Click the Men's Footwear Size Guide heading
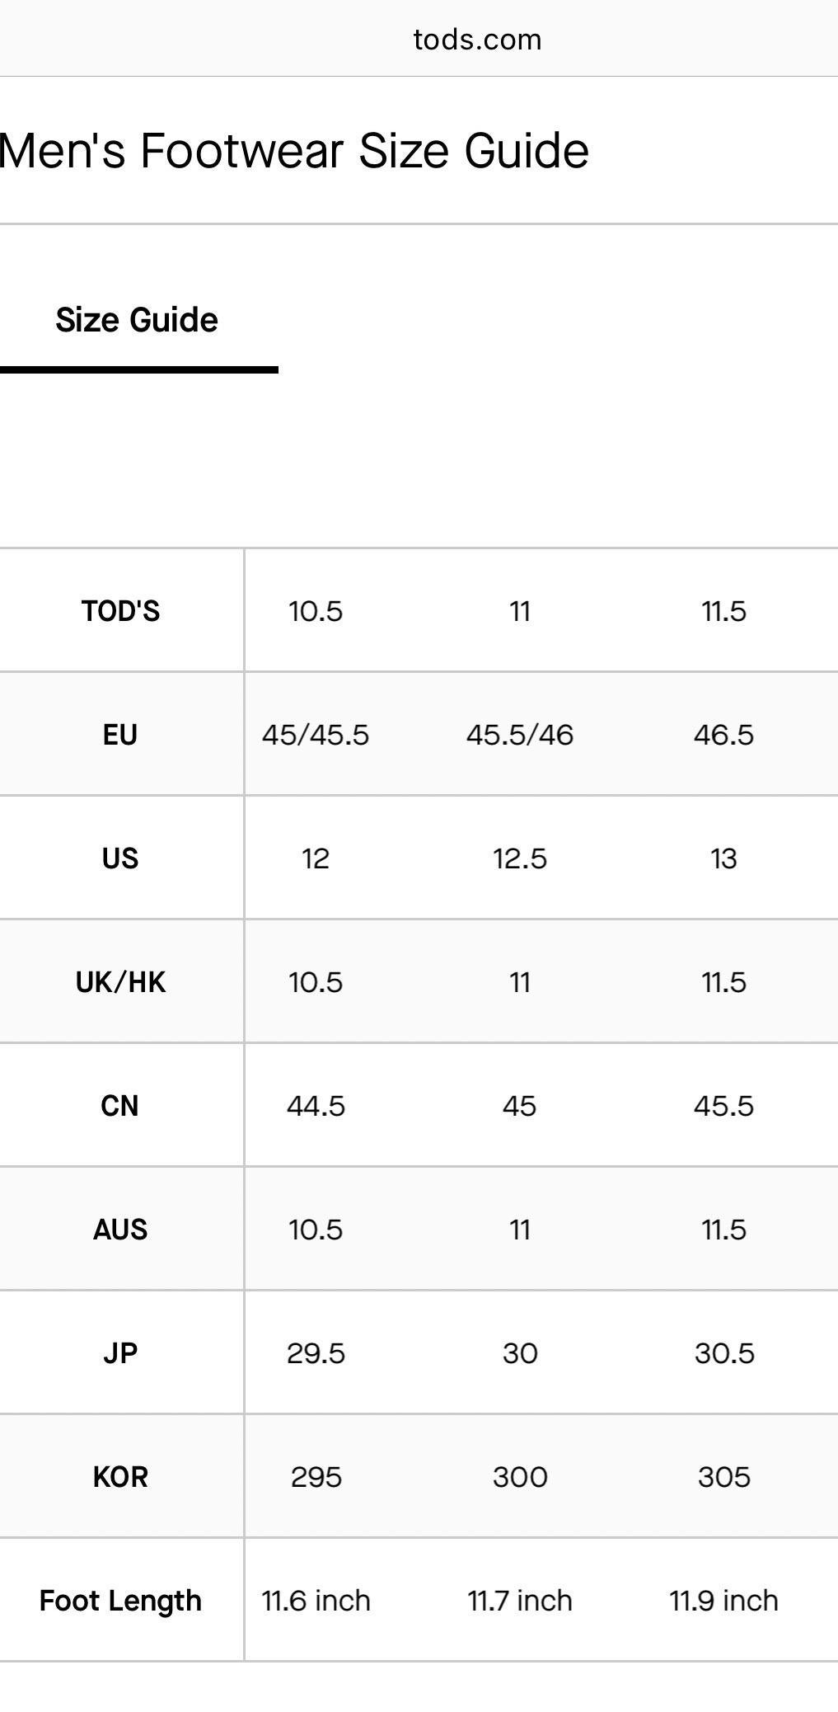 click(294, 151)
